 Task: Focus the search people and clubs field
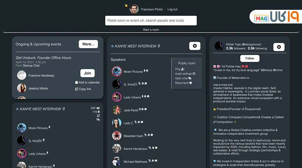pyautogui.click(x=151, y=20)
